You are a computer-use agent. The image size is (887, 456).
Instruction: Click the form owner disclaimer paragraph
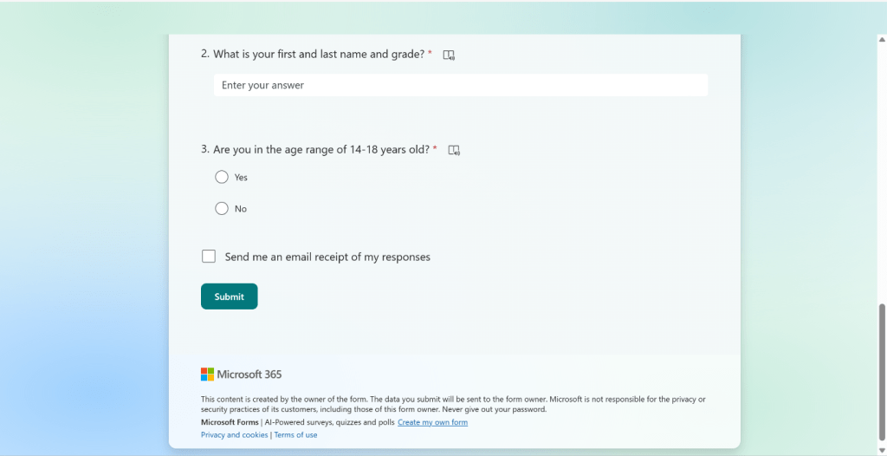452,404
